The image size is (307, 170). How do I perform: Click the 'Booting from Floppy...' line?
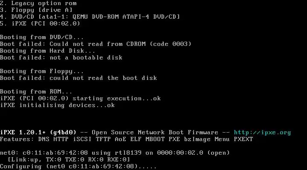(x=42, y=71)
